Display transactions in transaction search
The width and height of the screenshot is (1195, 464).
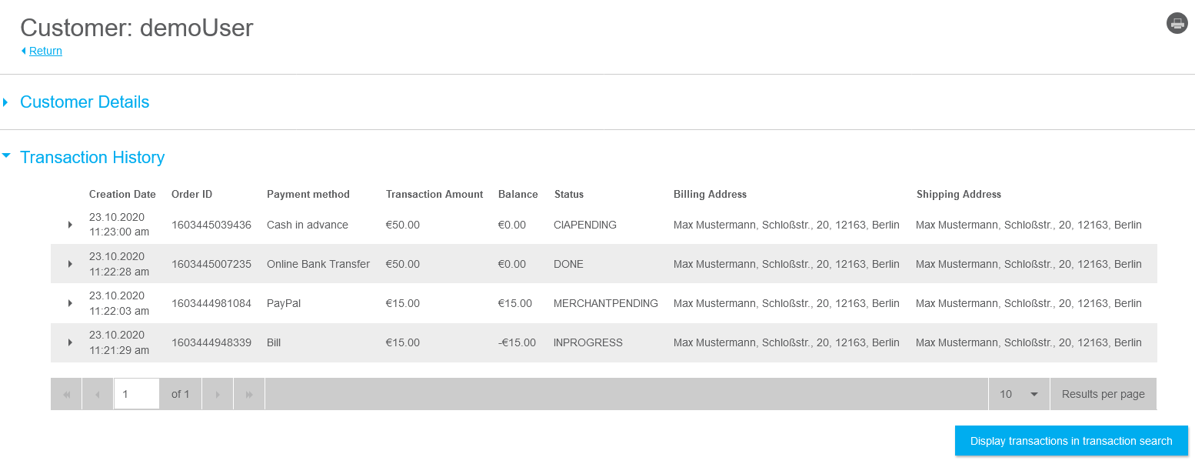1071,441
